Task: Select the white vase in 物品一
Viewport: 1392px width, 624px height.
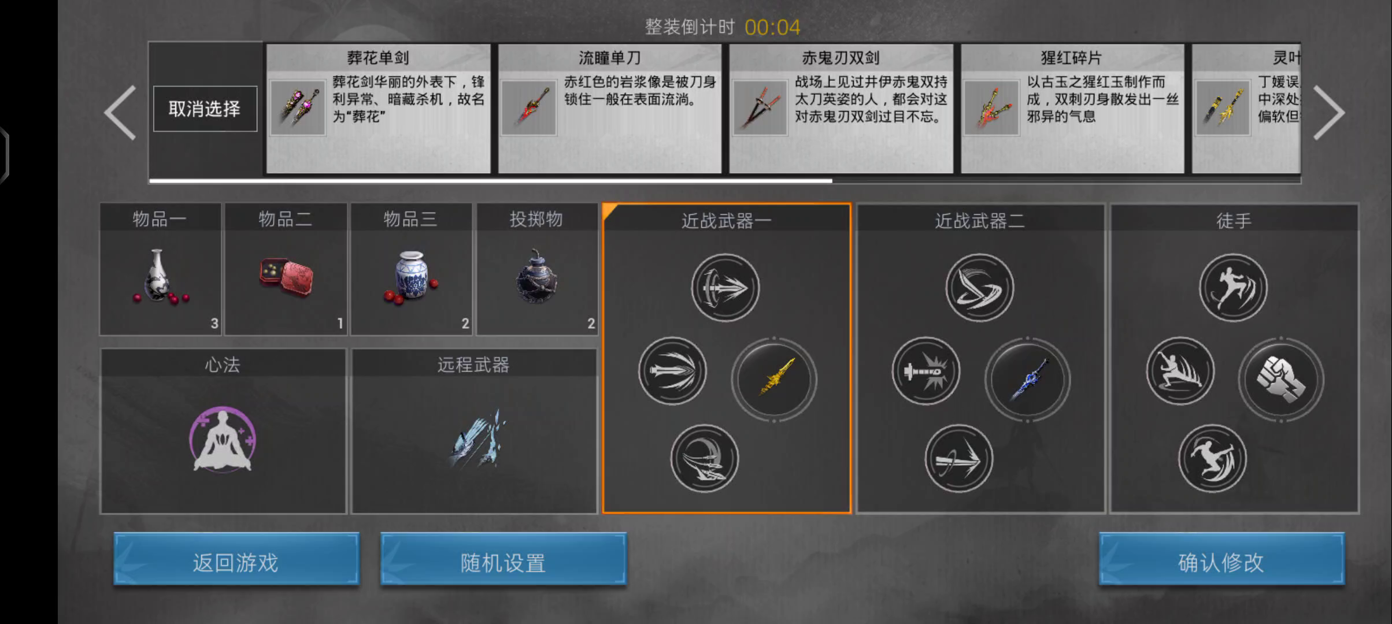Action: click(159, 276)
